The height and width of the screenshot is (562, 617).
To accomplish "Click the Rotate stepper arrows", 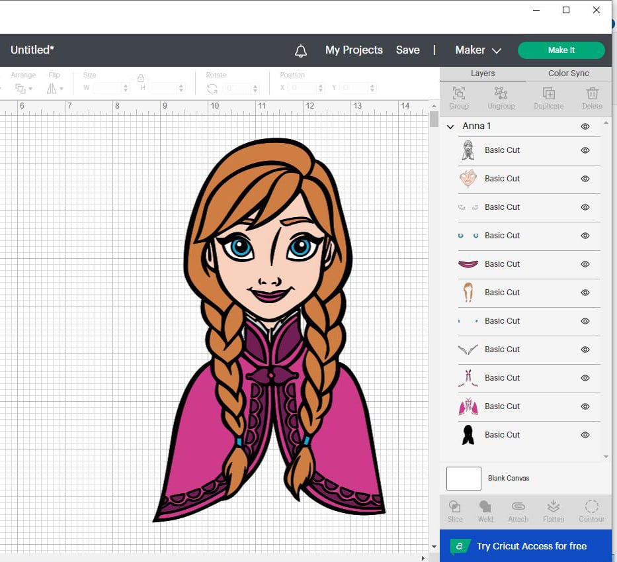I will [x=255, y=88].
